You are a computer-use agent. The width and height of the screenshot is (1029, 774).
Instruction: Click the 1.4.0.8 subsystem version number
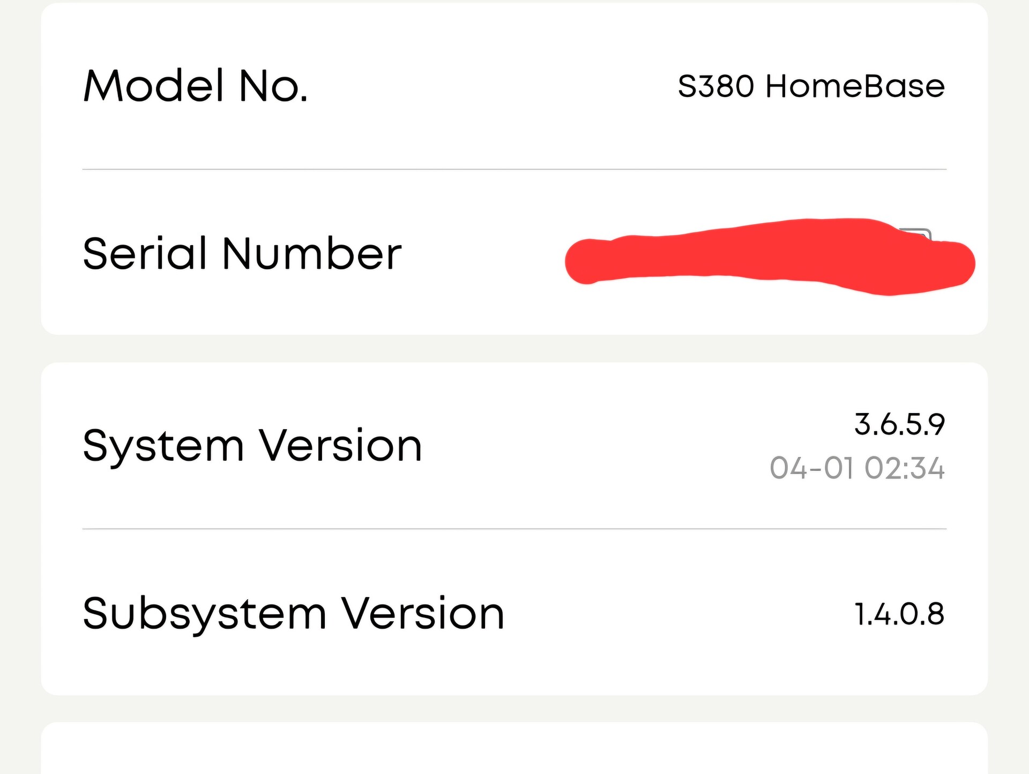pos(899,614)
